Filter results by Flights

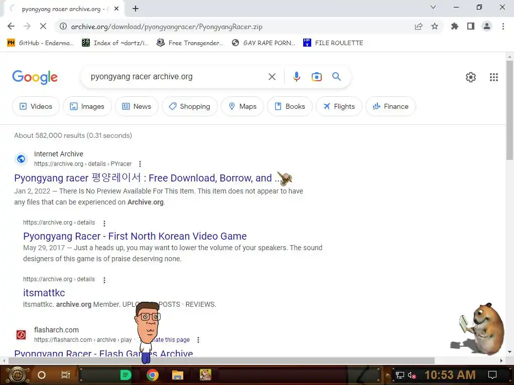coord(339,106)
